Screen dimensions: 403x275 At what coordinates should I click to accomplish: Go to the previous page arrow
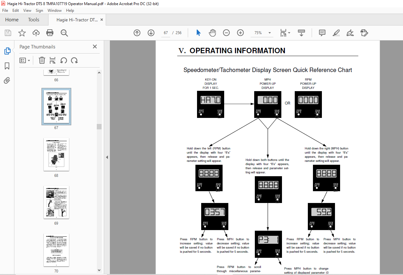click(137, 33)
